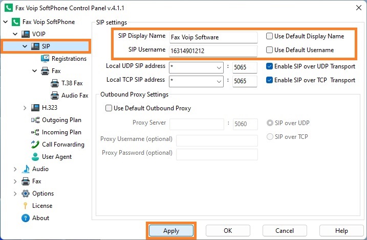Click the User Agent person icon
The height and width of the screenshot is (240, 367).
click(35, 157)
